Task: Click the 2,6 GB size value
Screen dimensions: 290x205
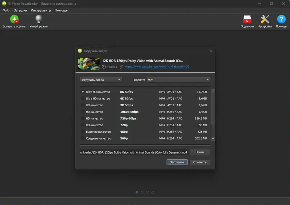Action: [203, 105]
